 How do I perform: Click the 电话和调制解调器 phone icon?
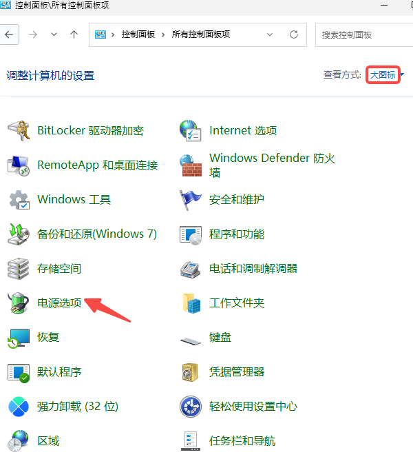[190, 269]
